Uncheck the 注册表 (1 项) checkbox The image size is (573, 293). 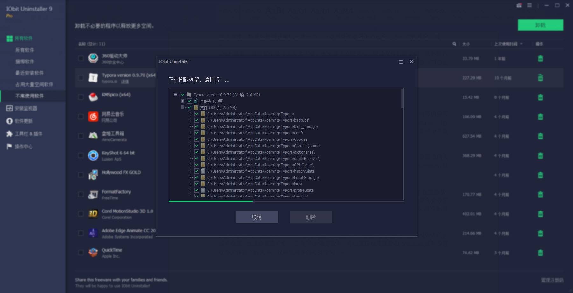pos(190,101)
